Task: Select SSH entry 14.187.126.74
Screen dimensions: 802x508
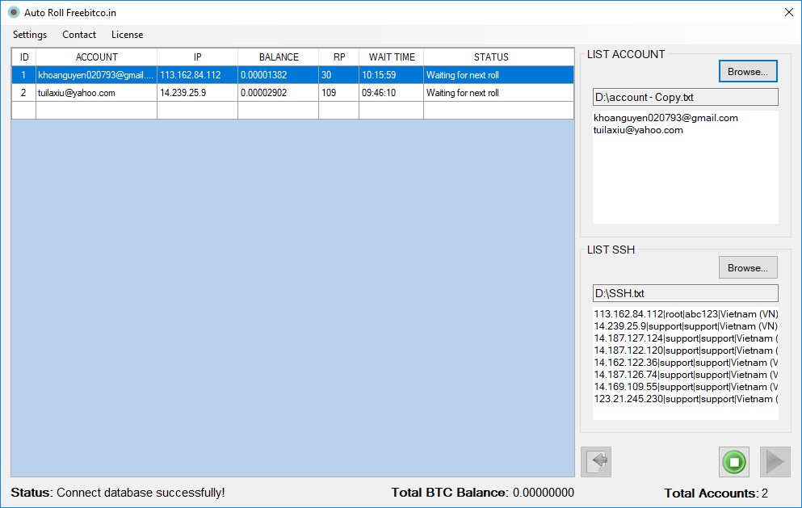Action: point(686,375)
